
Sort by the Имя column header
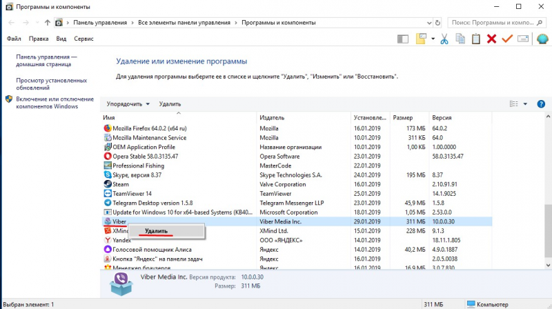tap(178, 117)
